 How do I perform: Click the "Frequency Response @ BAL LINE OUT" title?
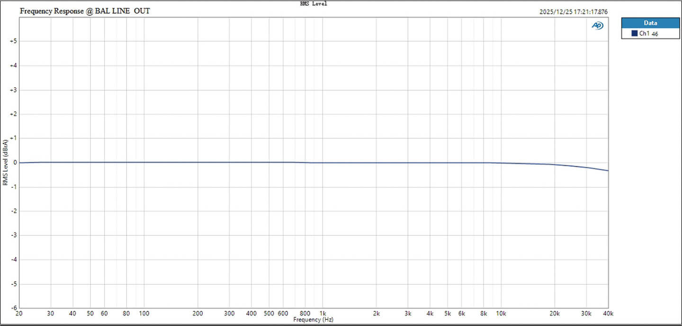click(x=85, y=10)
